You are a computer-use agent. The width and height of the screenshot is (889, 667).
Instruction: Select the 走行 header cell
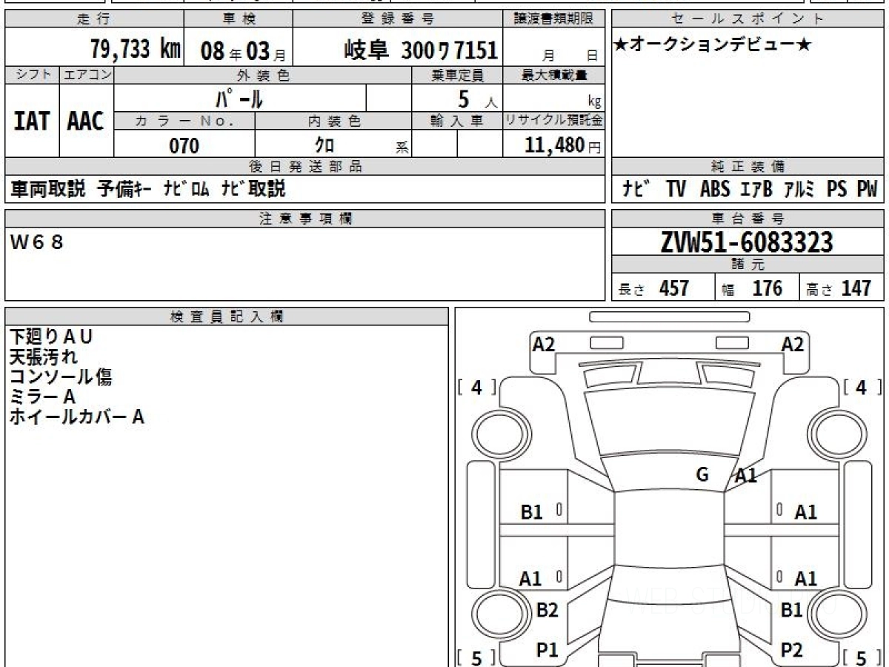pyautogui.click(x=93, y=19)
